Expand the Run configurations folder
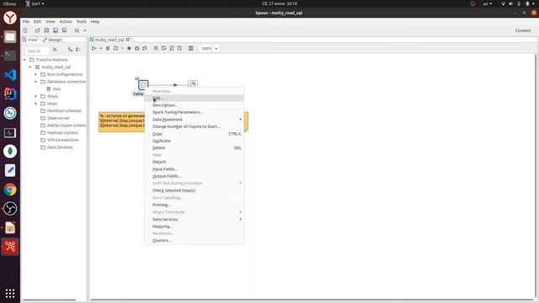The height and width of the screenshot is (303, 539). coord(35,74)
